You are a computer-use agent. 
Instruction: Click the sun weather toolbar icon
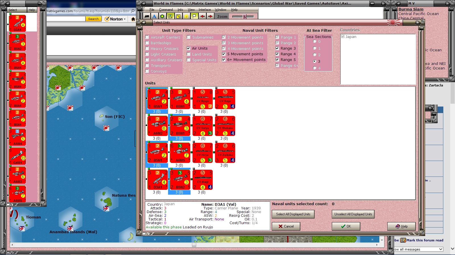click(186, 16)
